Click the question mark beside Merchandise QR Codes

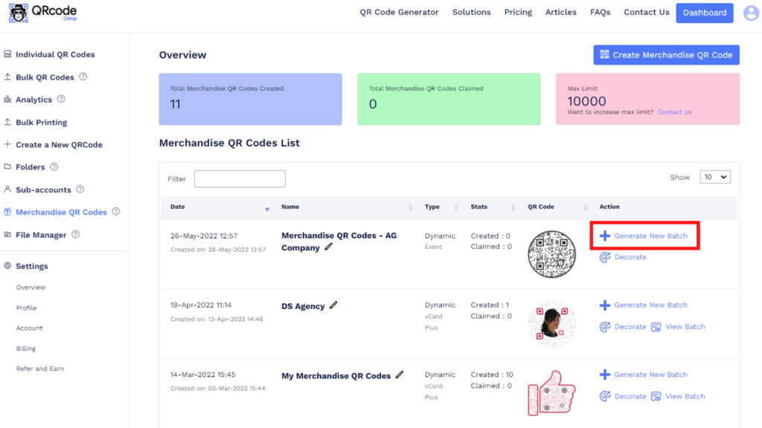pyautogui.click(x=115, y=212)
